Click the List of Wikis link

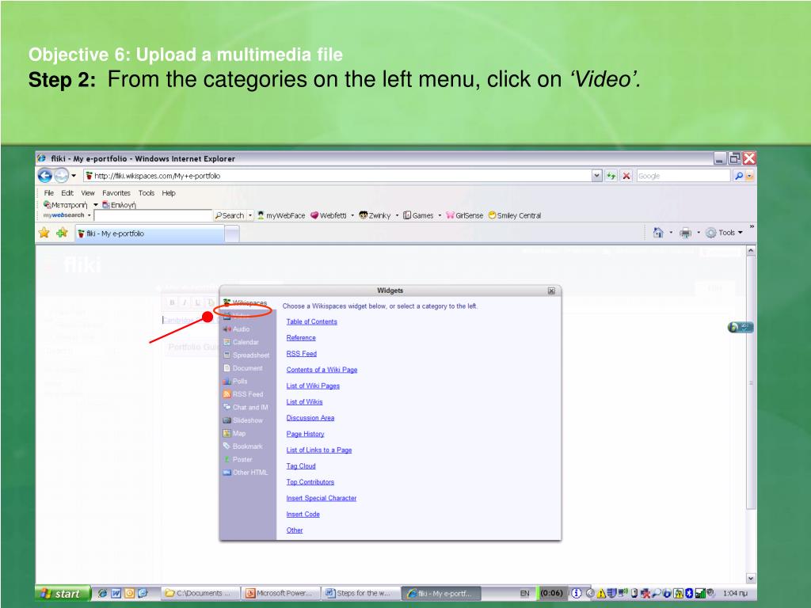click(x=305, y=401)
